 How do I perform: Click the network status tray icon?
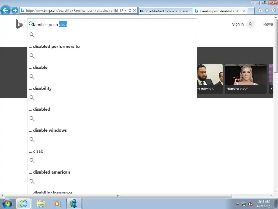click(244, 204)
